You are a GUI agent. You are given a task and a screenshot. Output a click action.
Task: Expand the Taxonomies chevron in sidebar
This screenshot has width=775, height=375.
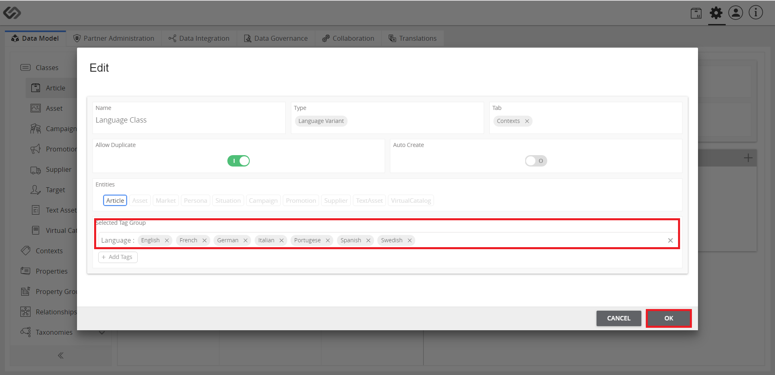pos(102,333)
